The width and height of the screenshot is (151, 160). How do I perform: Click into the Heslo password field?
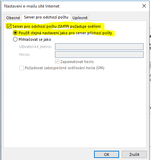click(99, 54)
